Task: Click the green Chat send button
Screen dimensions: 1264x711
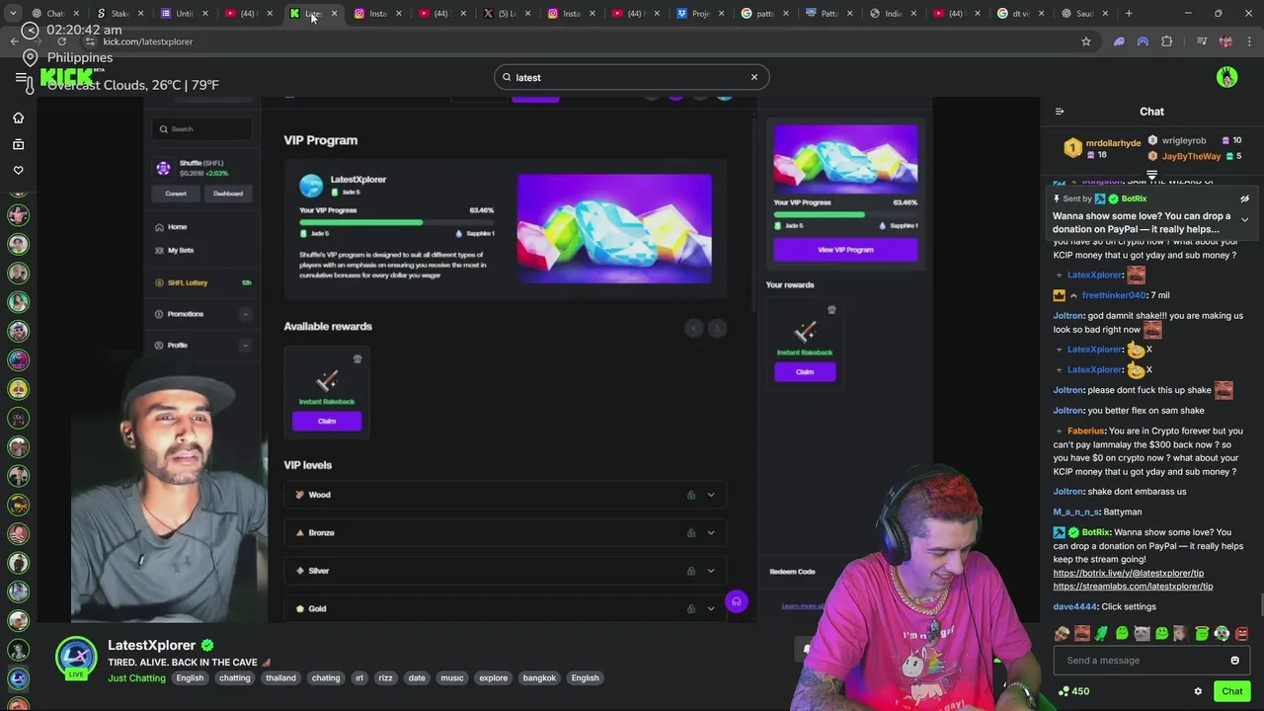Action: pyautogui.click(x=1231, y=691)
